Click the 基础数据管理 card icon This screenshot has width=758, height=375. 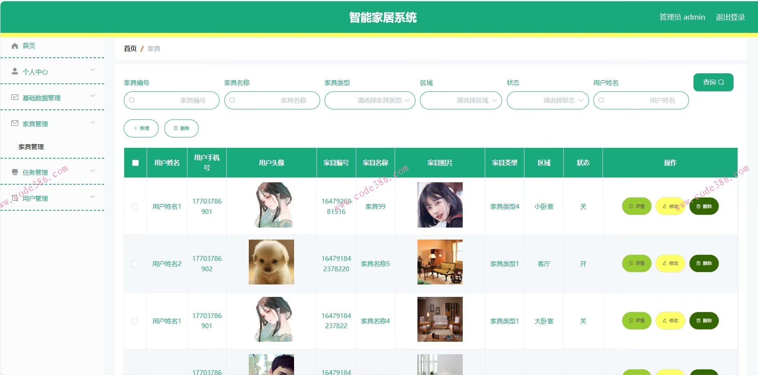click(15, 97)
